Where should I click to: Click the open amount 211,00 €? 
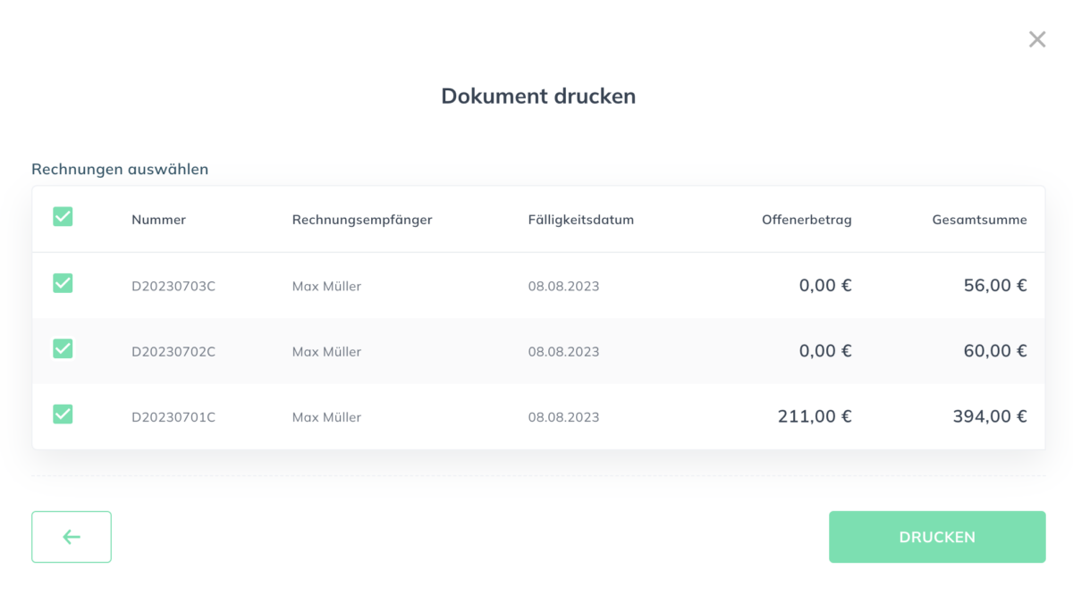(815, 416)
